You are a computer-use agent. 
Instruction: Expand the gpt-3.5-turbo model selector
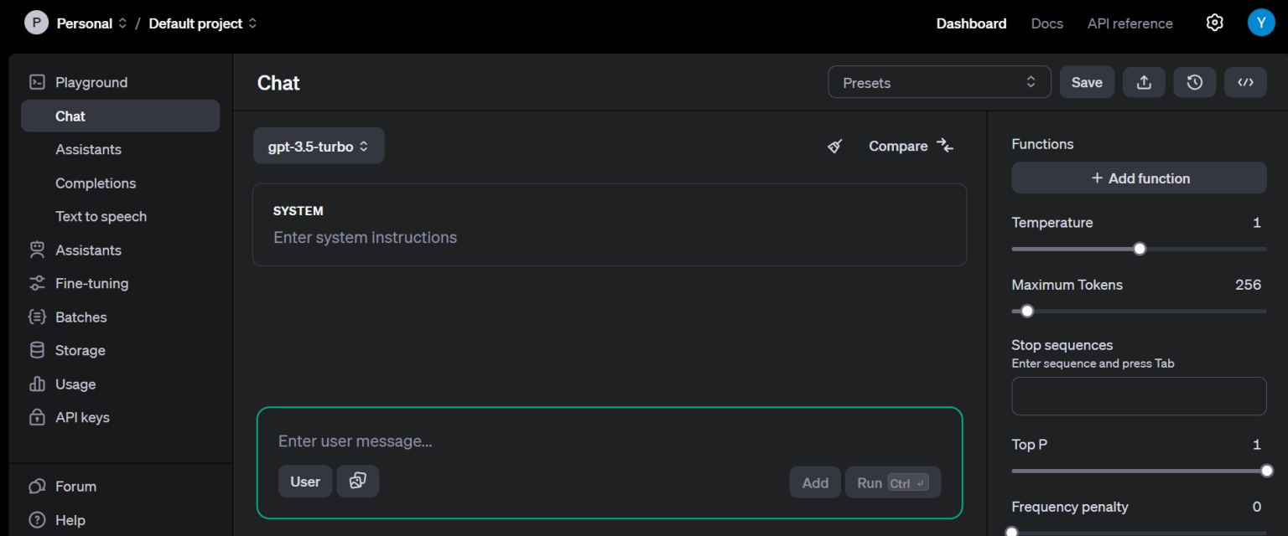(x=319, y=147)
